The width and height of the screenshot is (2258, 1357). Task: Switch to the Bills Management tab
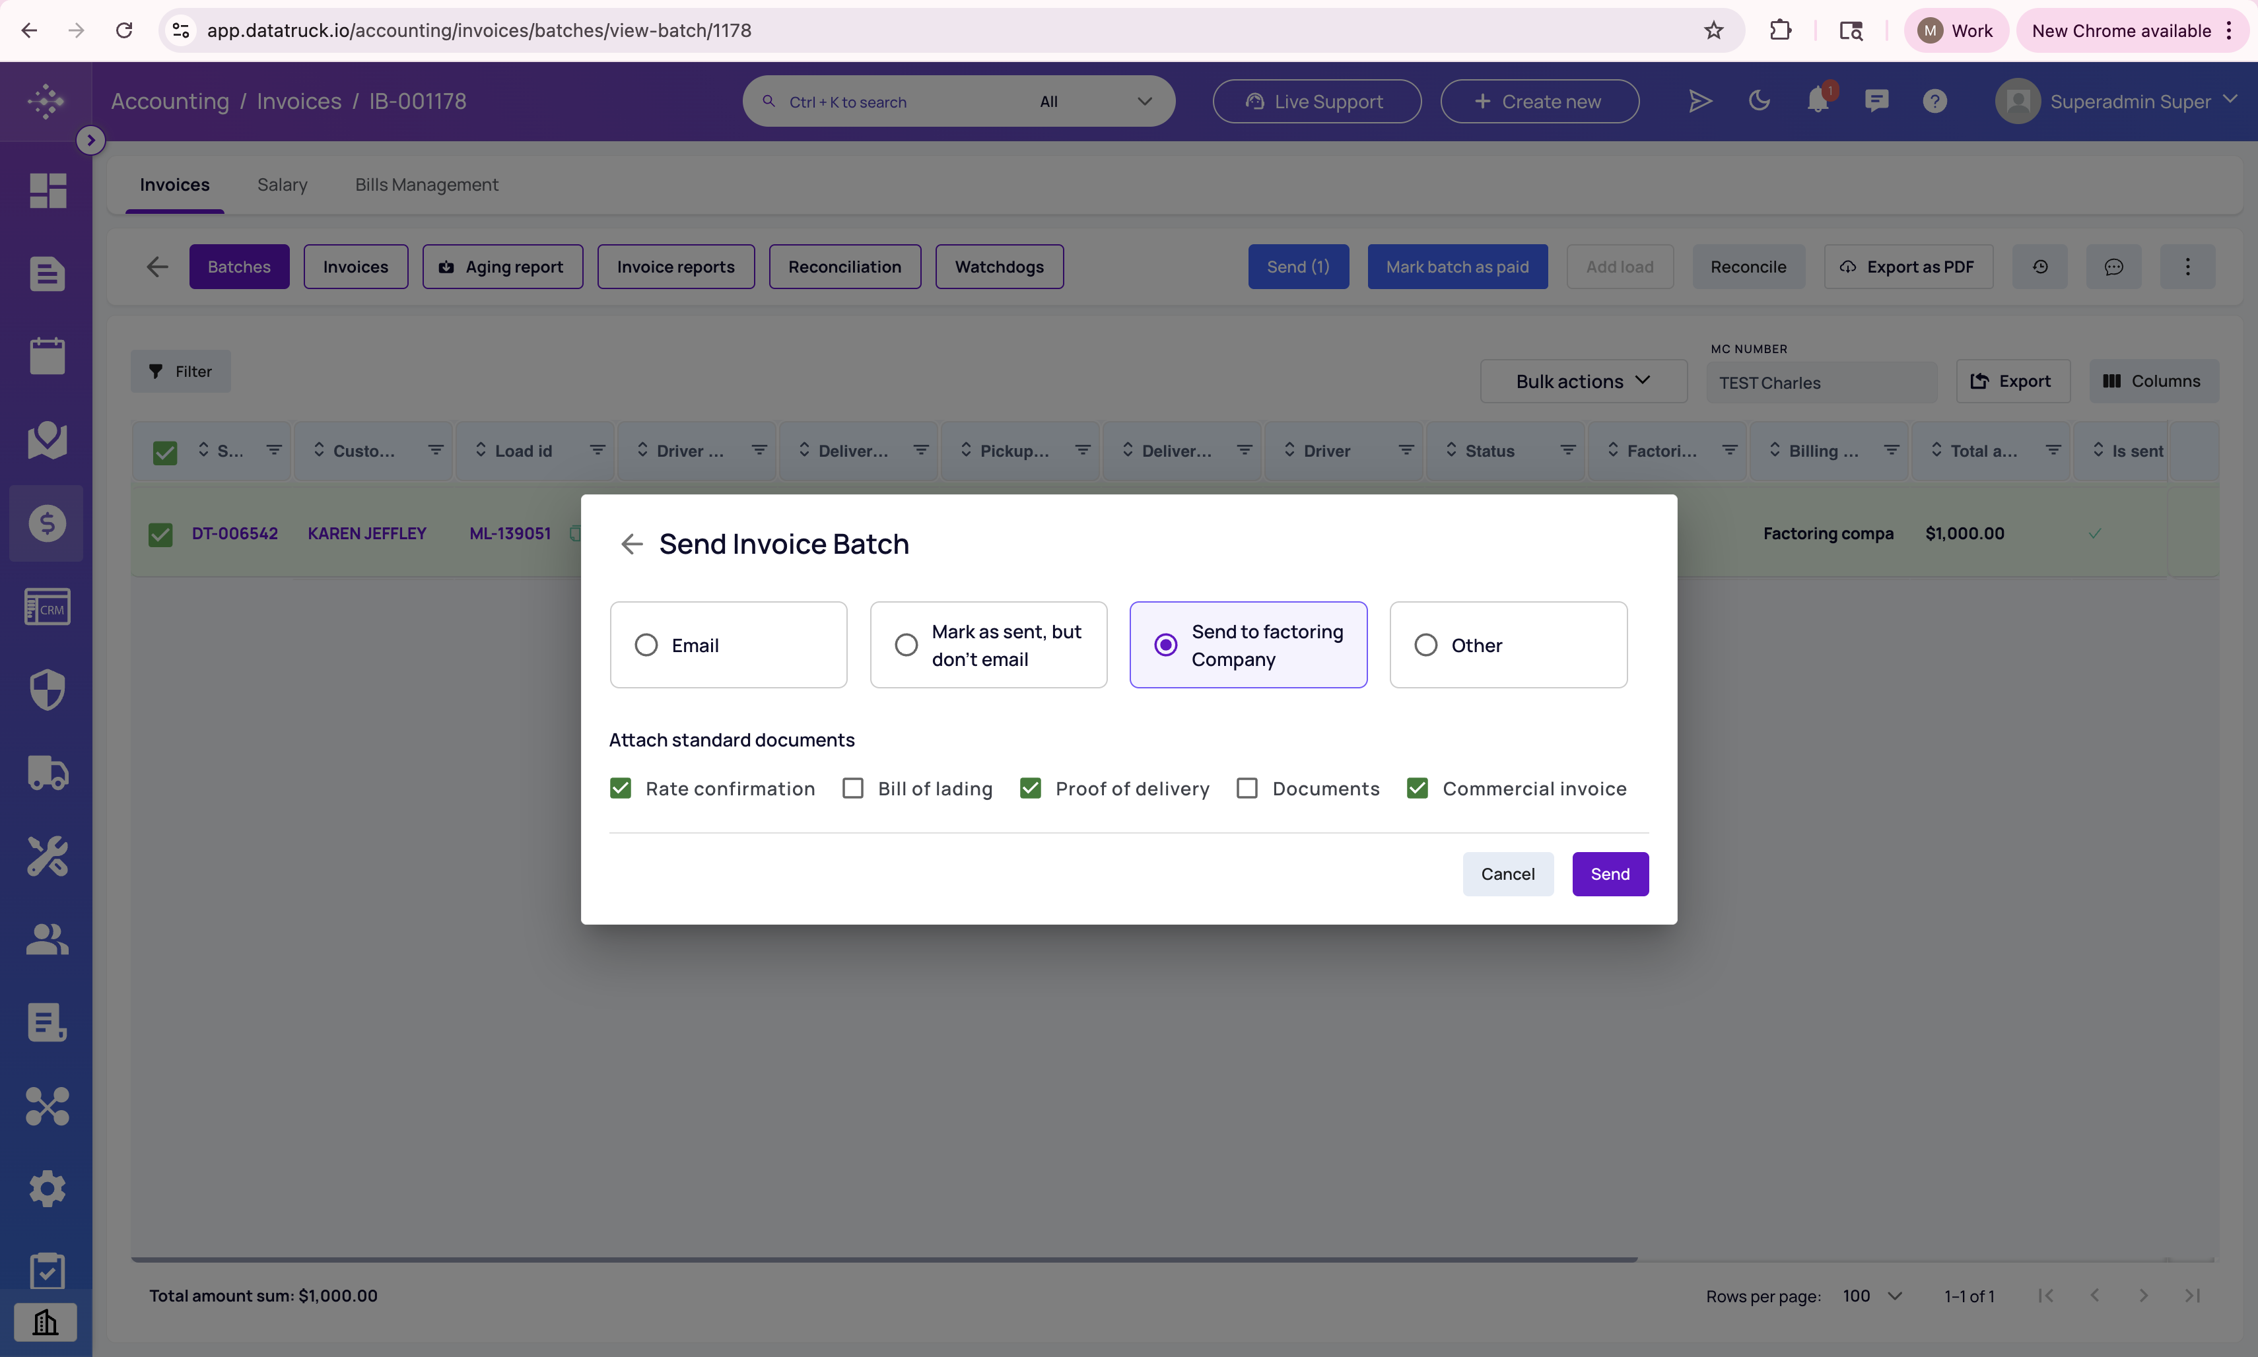(x=427, y=185)
